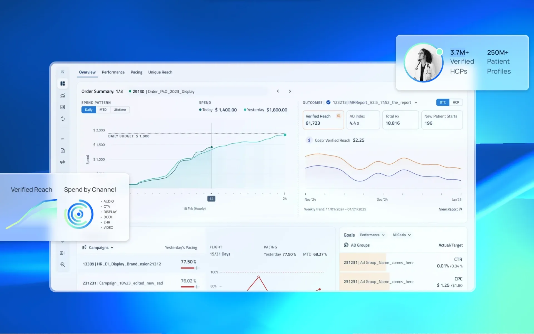Click hour 14 marker on spend timeline
Viewport: 534px width, 334px height.
(211, 199)
